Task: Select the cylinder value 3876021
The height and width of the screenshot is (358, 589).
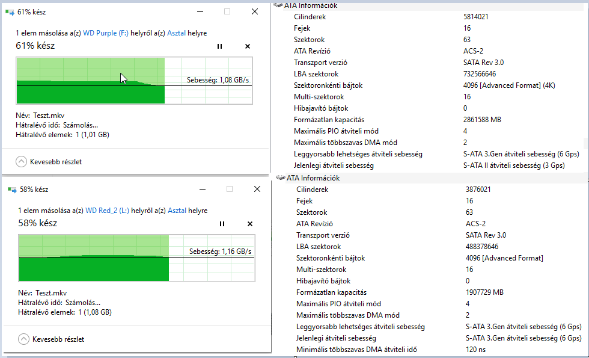Action: click(x=478, y=190)
